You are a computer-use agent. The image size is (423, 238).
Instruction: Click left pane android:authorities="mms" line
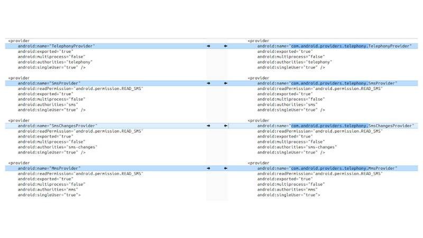click(48, 190)
